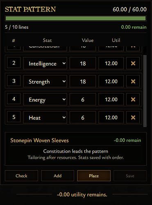Expand the Heat stat selector
The image size is (152, 205).
point(45,117)
